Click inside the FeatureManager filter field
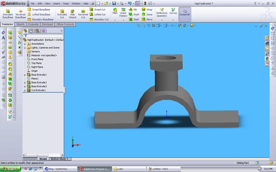This screenshot has height=172, width=276. click(43, 35)
